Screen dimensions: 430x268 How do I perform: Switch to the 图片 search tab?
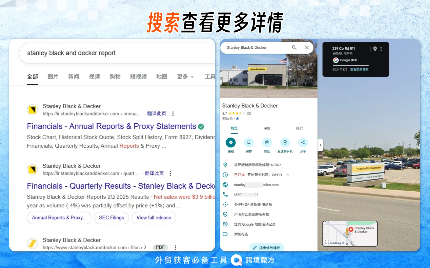[x=53, y=77]
